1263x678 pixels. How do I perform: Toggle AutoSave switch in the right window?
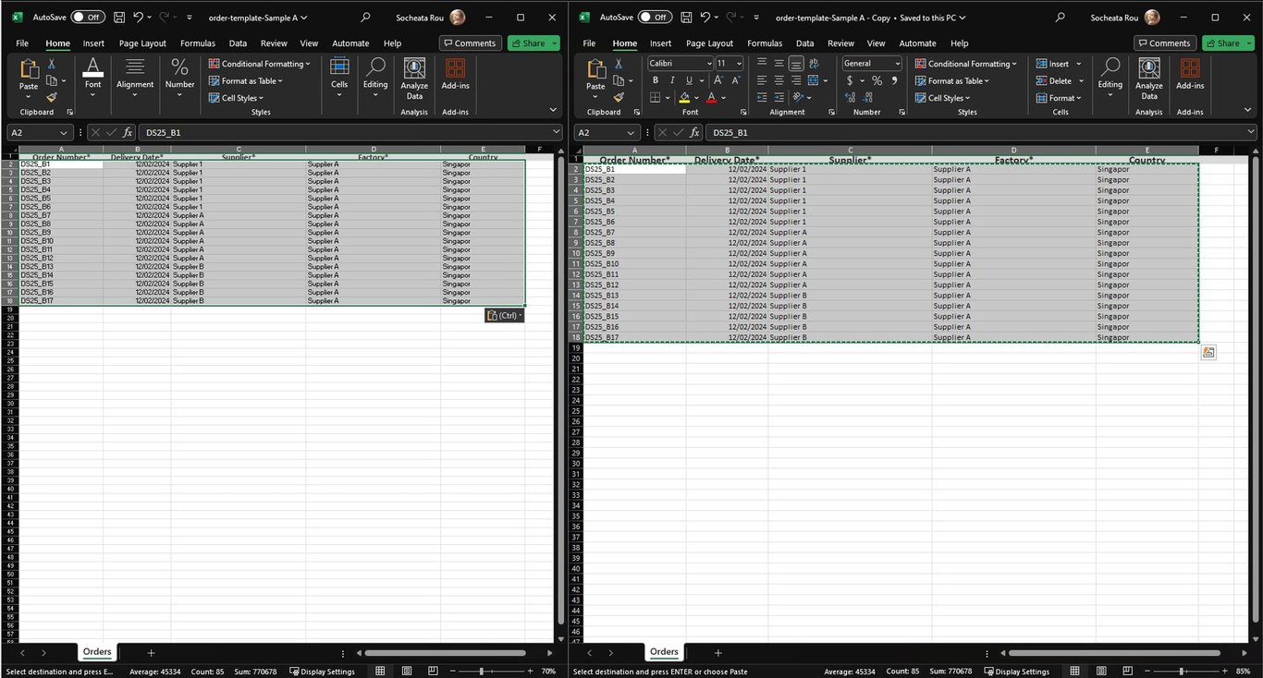(x=655, y=18)
